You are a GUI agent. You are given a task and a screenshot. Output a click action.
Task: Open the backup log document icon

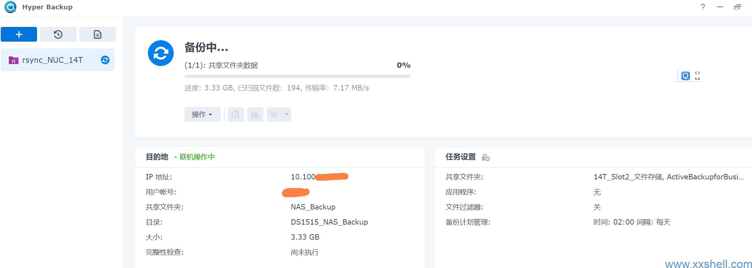point(97,34)
